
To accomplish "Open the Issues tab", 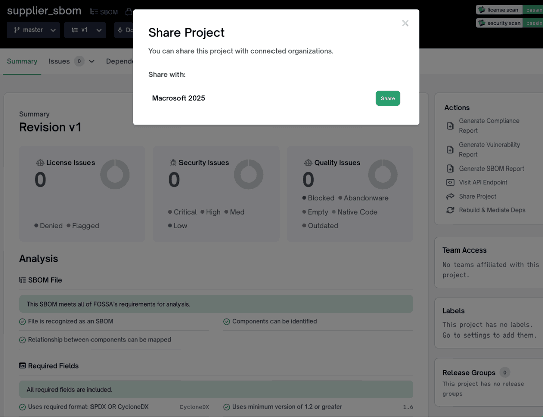I will [x=59, y=61].
